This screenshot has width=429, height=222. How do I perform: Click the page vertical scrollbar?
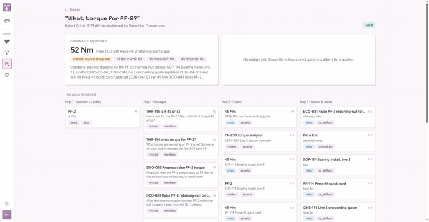pos(427,63)
